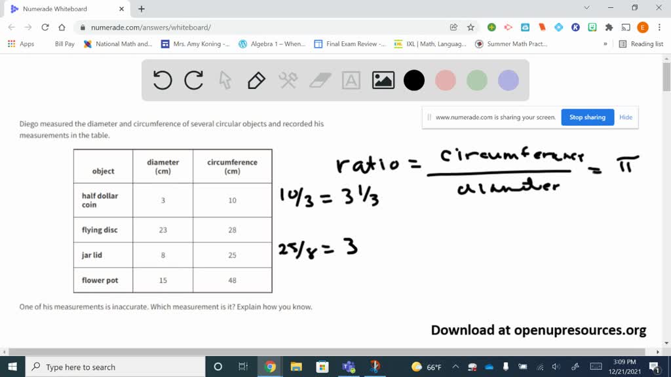The height and width of the screenshot is (377, 671).
Task: Click the Hide link beside Stop sharing
Action: [626, 117]
